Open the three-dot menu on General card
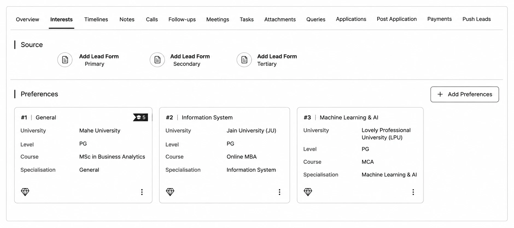Screen dimensions: 514x228 [142, 192]
